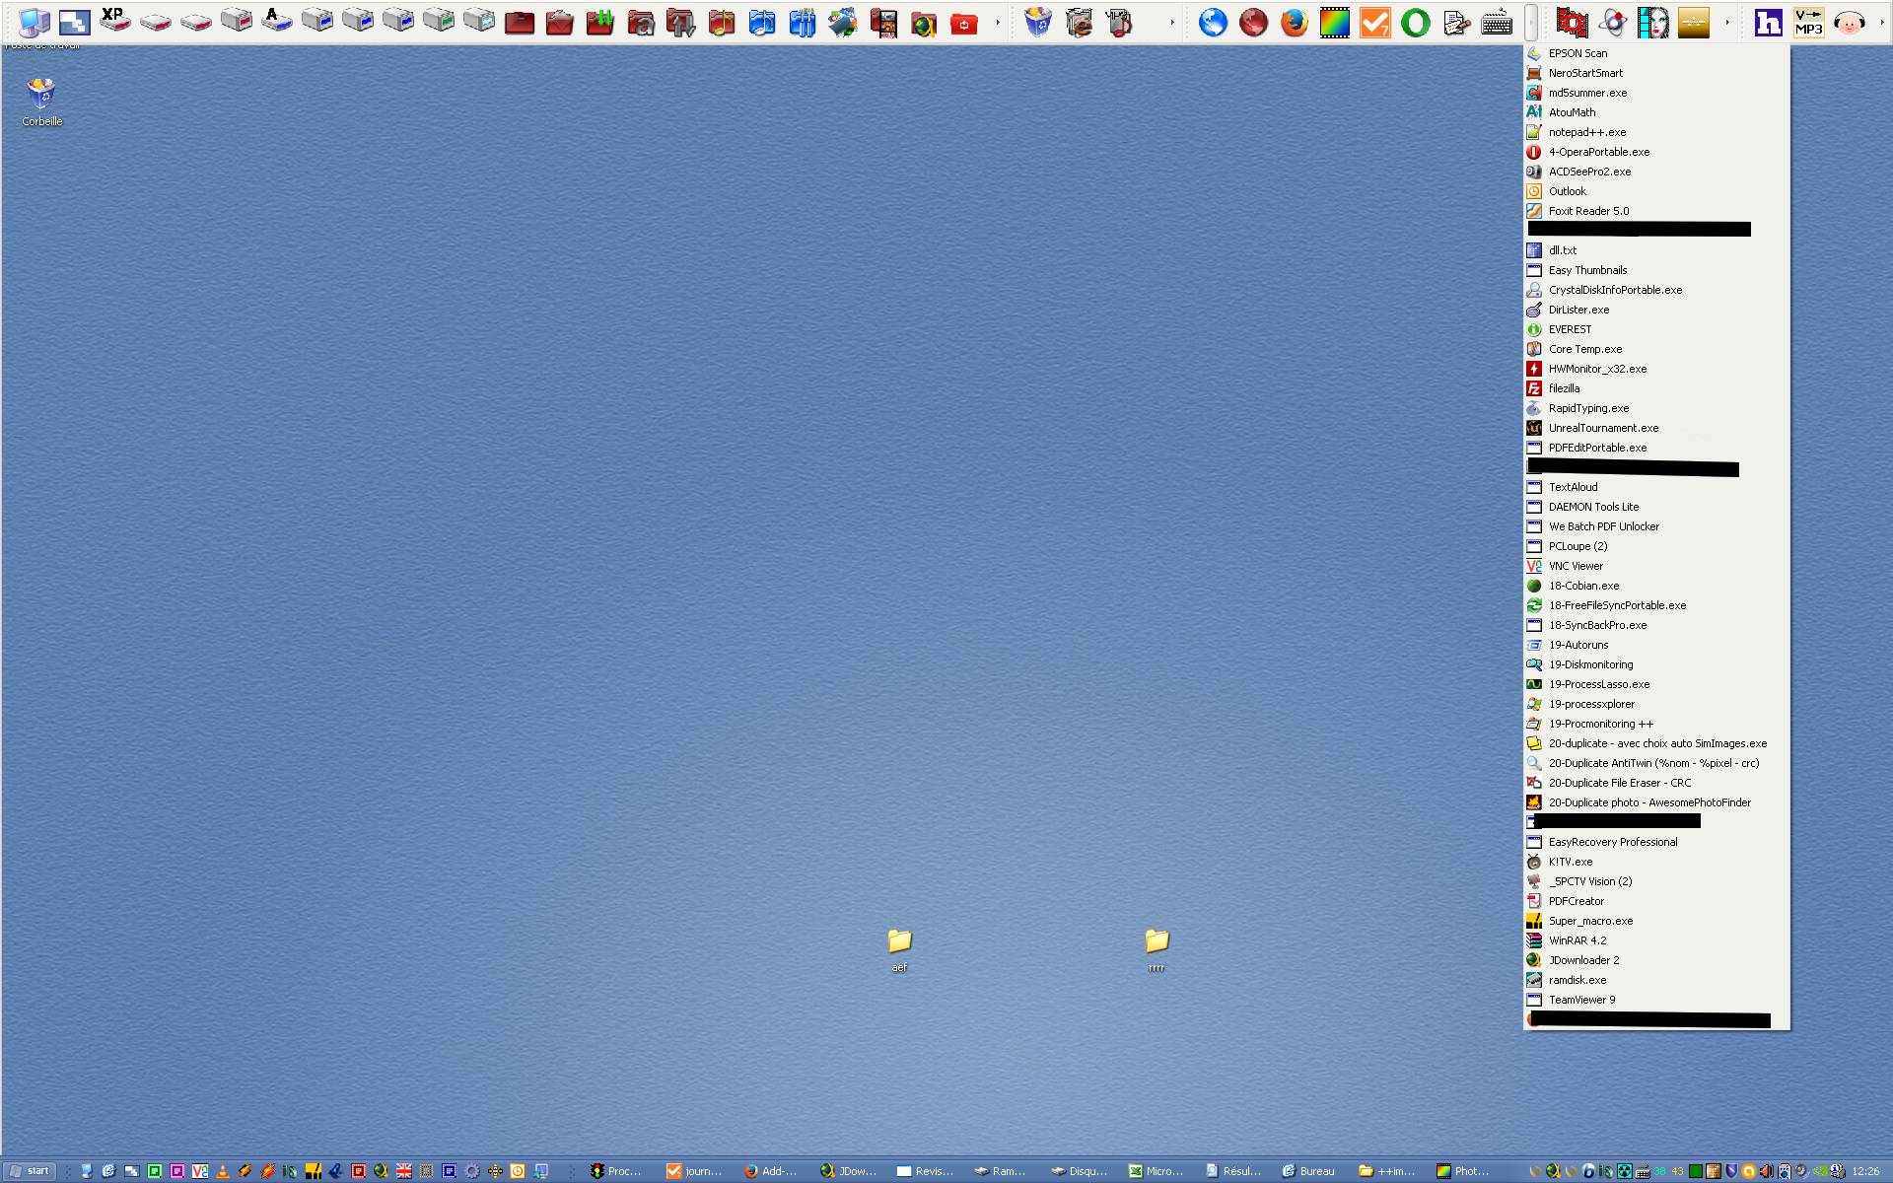This screenshot has width=1893, height=1183.
Task: Select HWMonitor_x32.exe entry
Action: tap(1656, 369)
